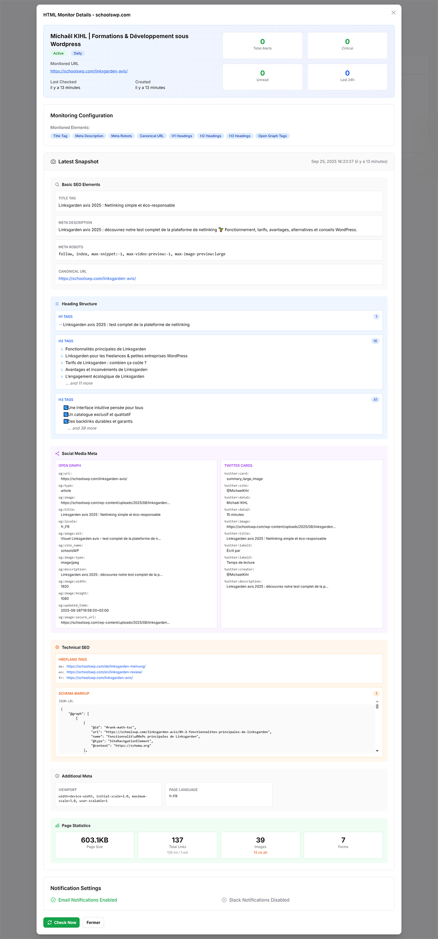Viewport: 438px width, 939px height.
Task: Click the Email Notifications Enabled check icon
Action: click(x=53, y=900)
